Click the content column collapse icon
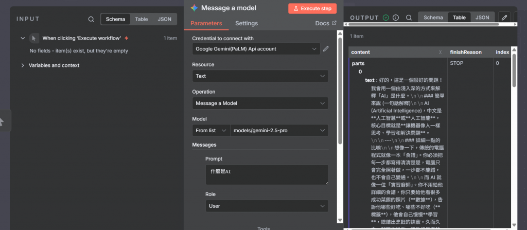527x230 pixels. (x=441, y=52)
